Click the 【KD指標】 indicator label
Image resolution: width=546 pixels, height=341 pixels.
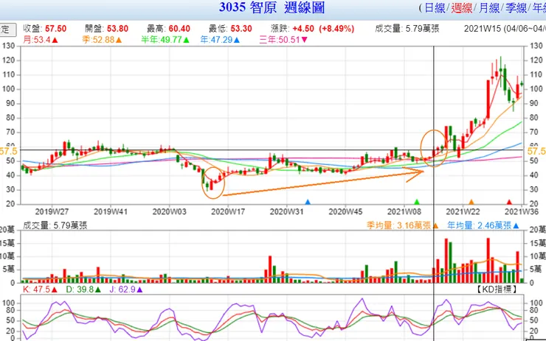pos(497,289)
